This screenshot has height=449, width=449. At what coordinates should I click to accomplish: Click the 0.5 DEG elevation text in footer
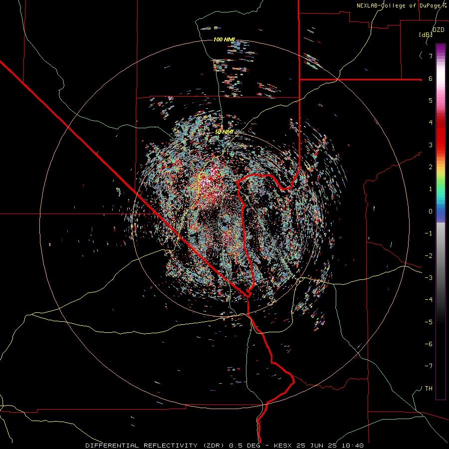pos(245,446)
